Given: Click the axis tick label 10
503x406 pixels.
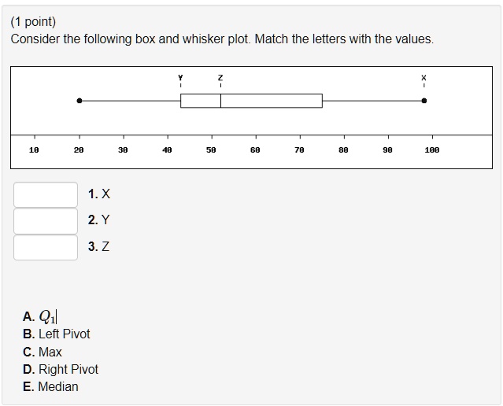Looking at the screenshot, I should click(34, 149).
